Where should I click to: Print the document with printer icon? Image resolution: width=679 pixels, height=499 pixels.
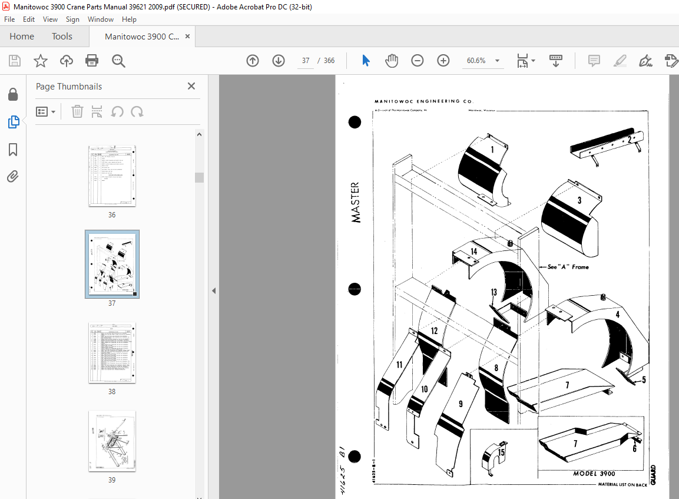click(x=92, y=61)
